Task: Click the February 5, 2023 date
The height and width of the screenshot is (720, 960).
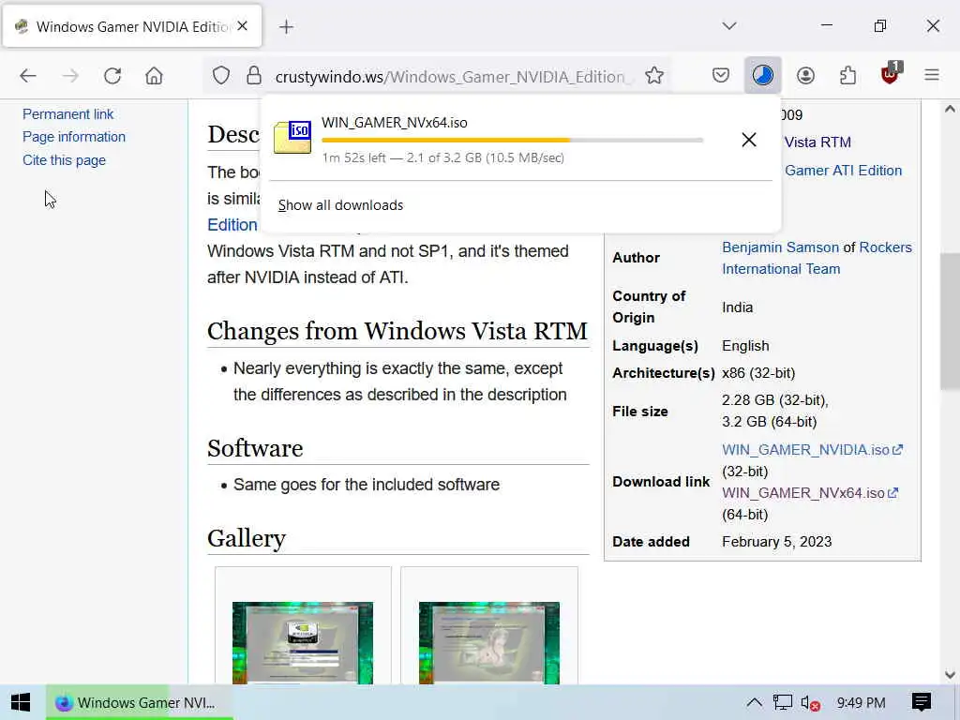Action: (x=777, y=542)
